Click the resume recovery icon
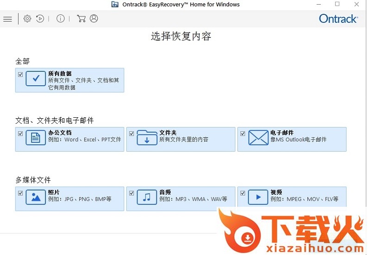This screenshot has width=368, height=255. (40, 19)
